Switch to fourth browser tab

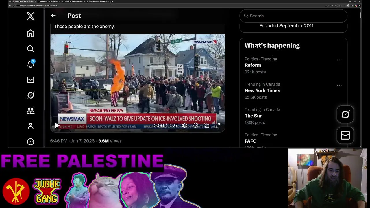(x=98, y=2)
